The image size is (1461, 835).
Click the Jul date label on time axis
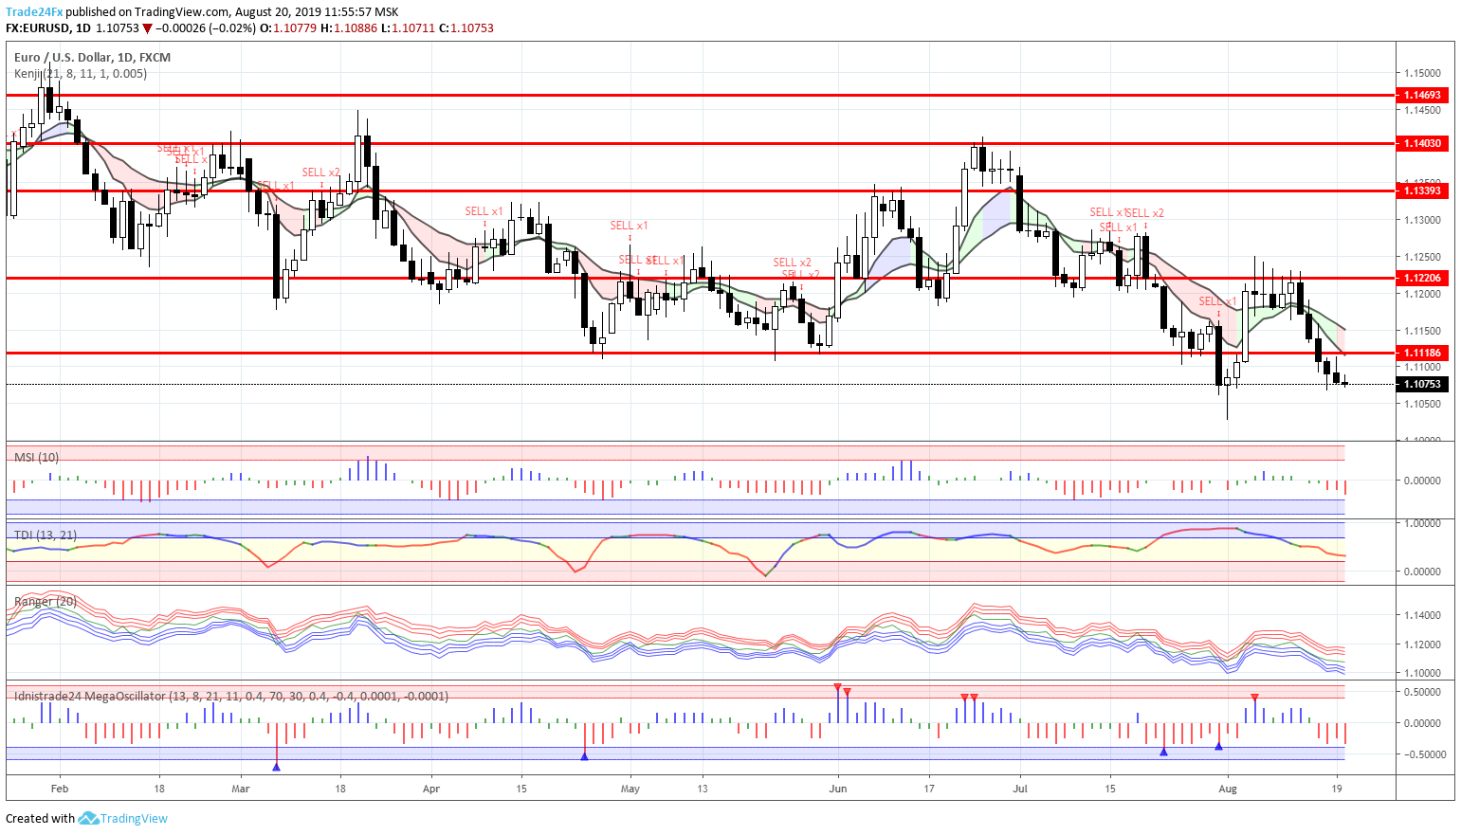pos(1020,788)
